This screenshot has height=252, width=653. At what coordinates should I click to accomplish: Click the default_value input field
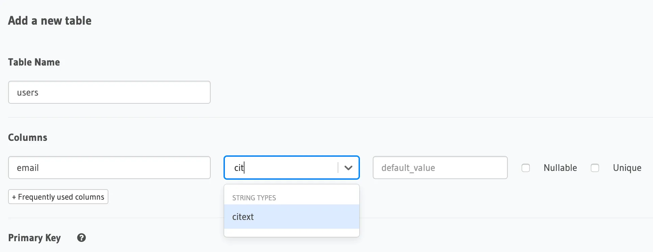(440, 168)
